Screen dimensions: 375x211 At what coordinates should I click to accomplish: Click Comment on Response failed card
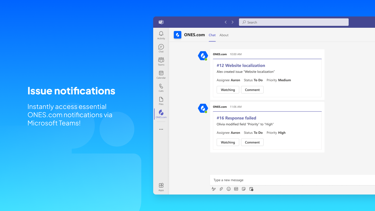point(252,142)
